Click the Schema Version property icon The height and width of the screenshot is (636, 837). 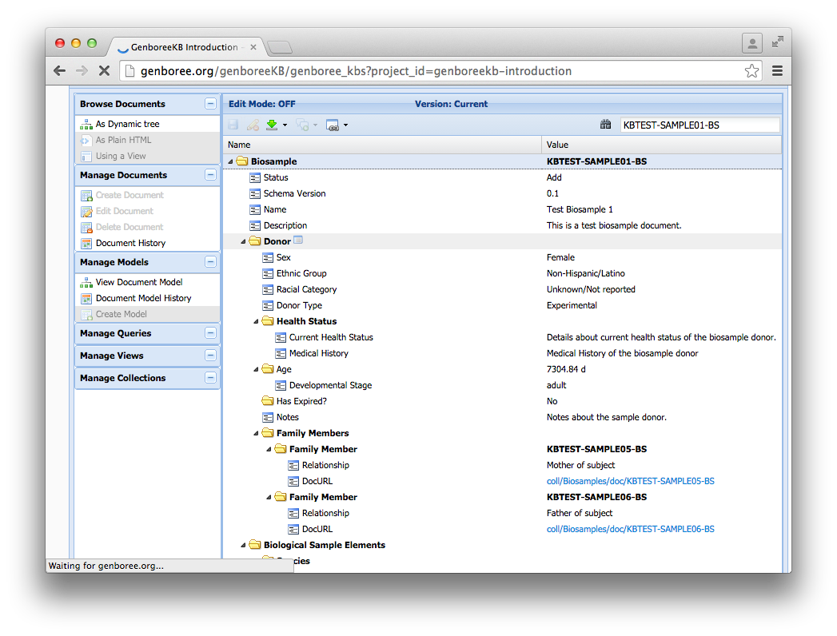coord(255,193)
